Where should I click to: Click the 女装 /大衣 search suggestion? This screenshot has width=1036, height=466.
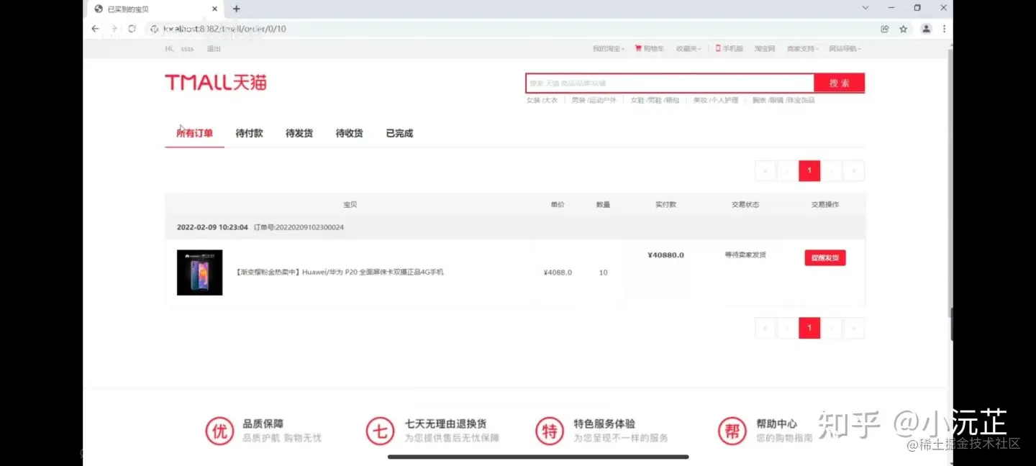542,100
